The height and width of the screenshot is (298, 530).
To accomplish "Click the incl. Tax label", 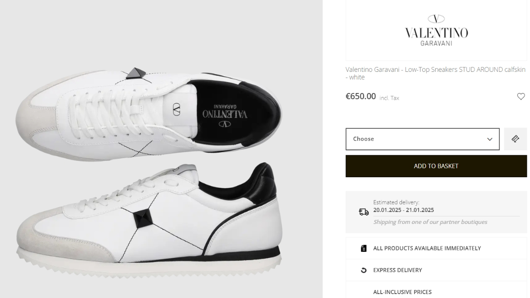I will [x=389, y=98].
